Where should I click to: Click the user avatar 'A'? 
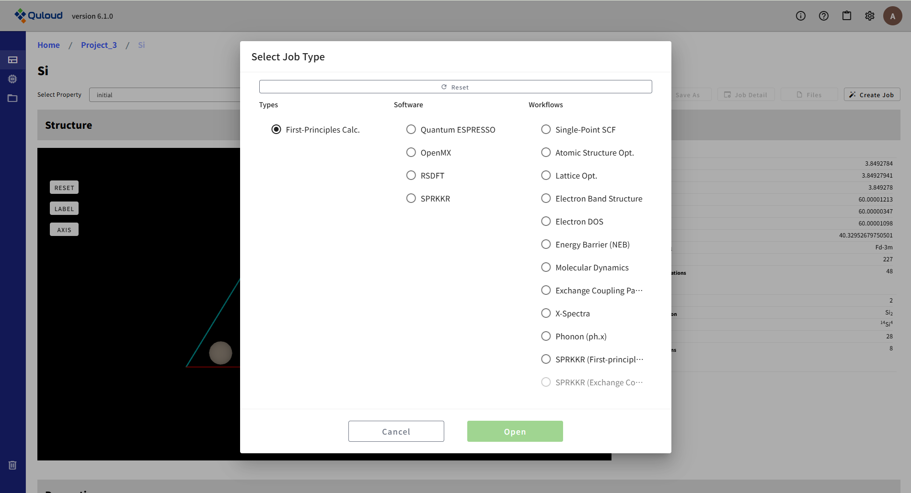click(892, 16)
